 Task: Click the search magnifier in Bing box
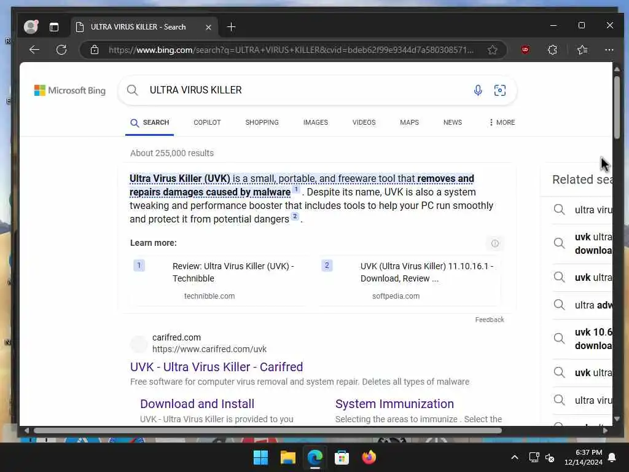133,90
